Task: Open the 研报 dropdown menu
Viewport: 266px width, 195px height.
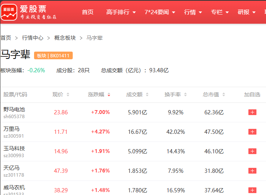Action: click(246, 12)
